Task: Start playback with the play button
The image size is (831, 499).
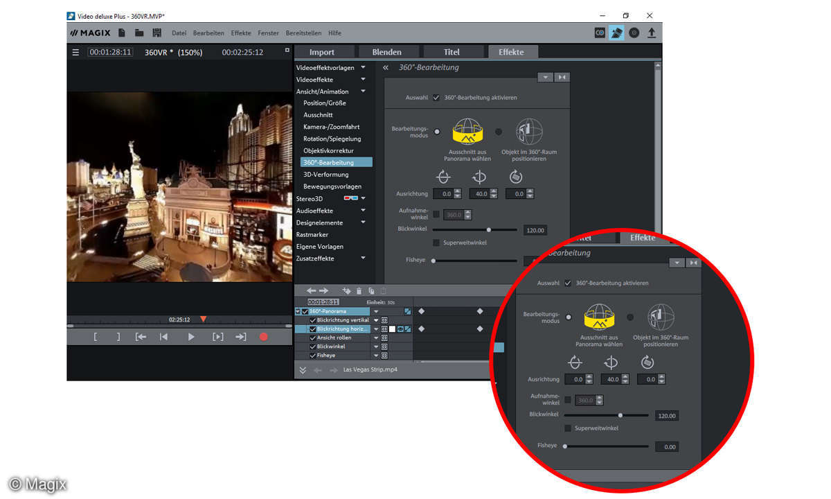Action: pos(191,337)
